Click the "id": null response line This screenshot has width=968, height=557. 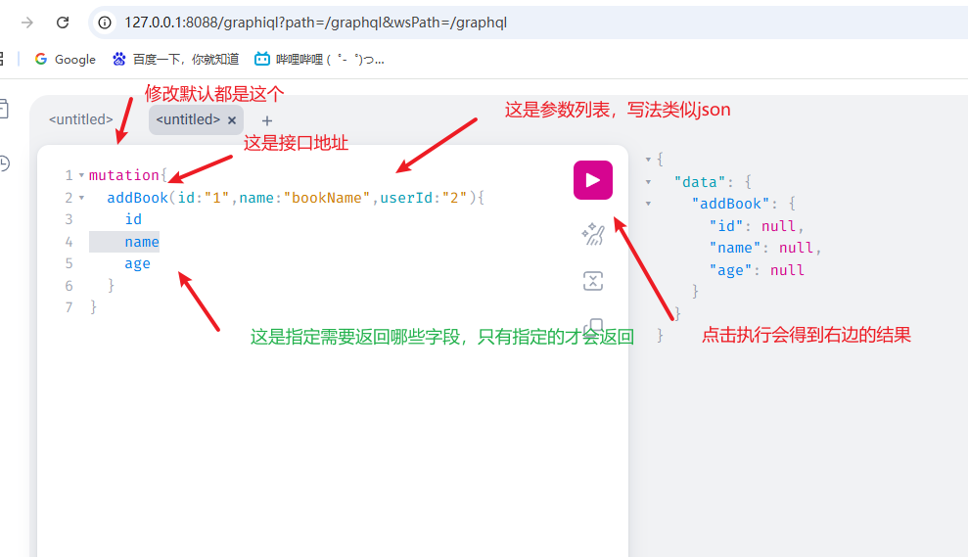tap(757, 226)
